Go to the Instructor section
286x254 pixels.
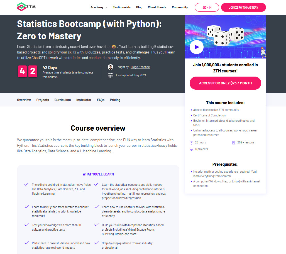[x=84, y=100]
